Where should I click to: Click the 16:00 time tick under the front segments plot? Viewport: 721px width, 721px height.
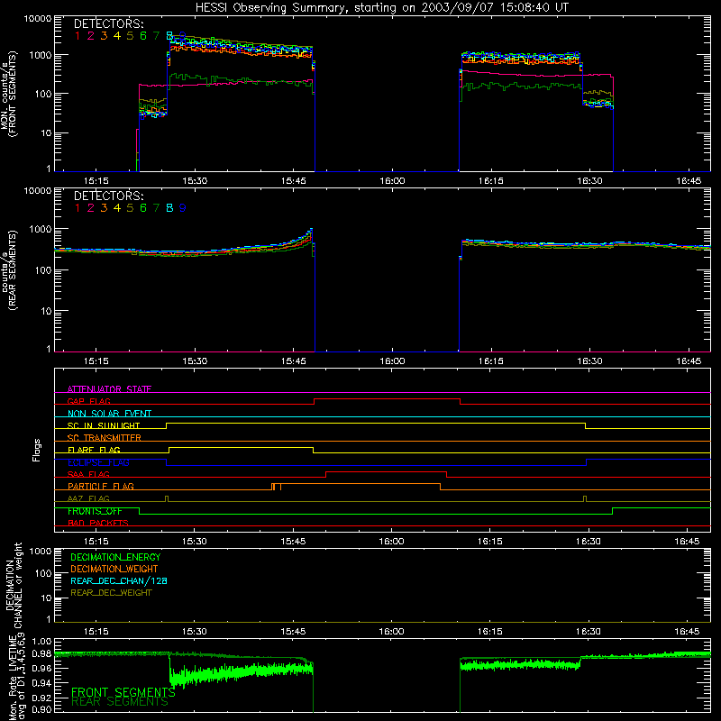tap(392, 181)
